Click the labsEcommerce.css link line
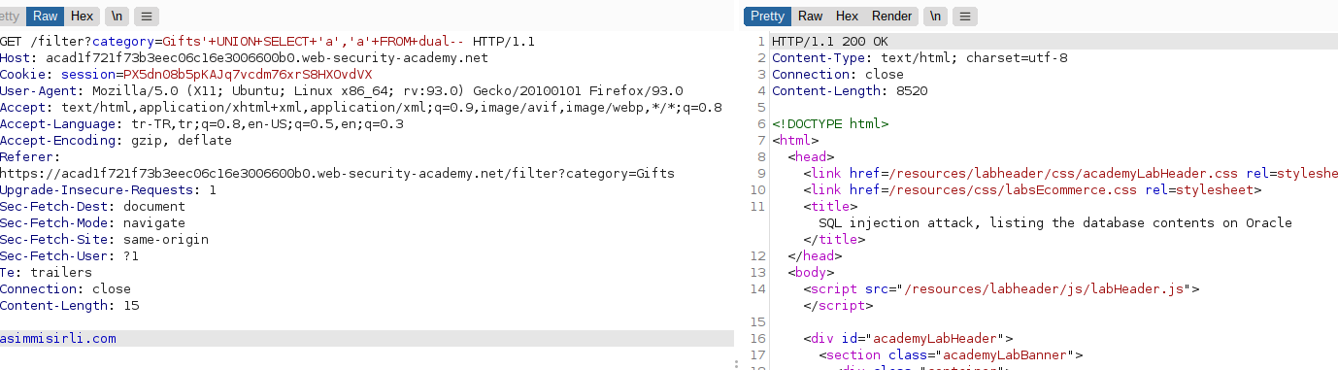Image resolution: width=1338 pixels, height=370 pixels. click(1032, 189)
